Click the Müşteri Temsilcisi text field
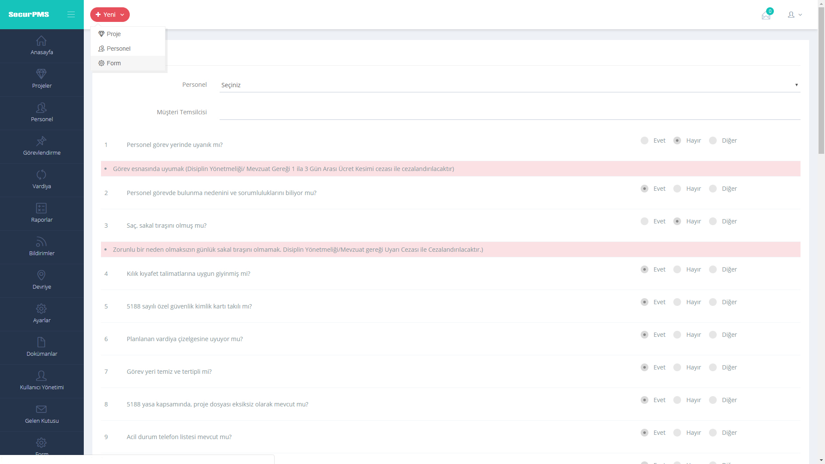Screen dimensions: 825x464 [x=510, y=113]
